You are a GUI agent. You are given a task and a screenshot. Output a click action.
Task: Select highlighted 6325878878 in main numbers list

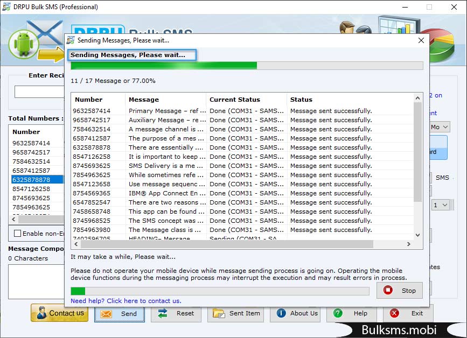pos(37,180)
